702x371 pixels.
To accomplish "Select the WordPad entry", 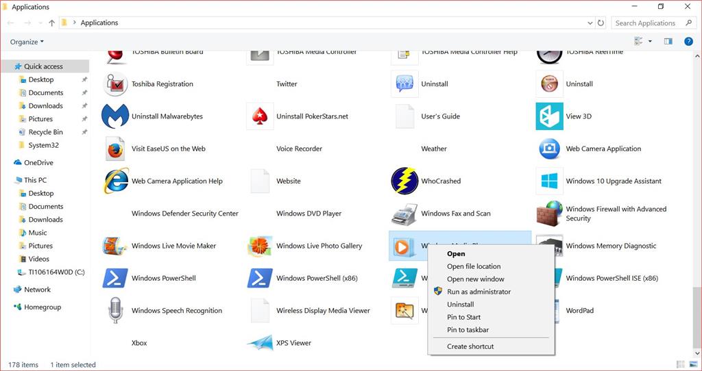I will [x=580, y=310].
